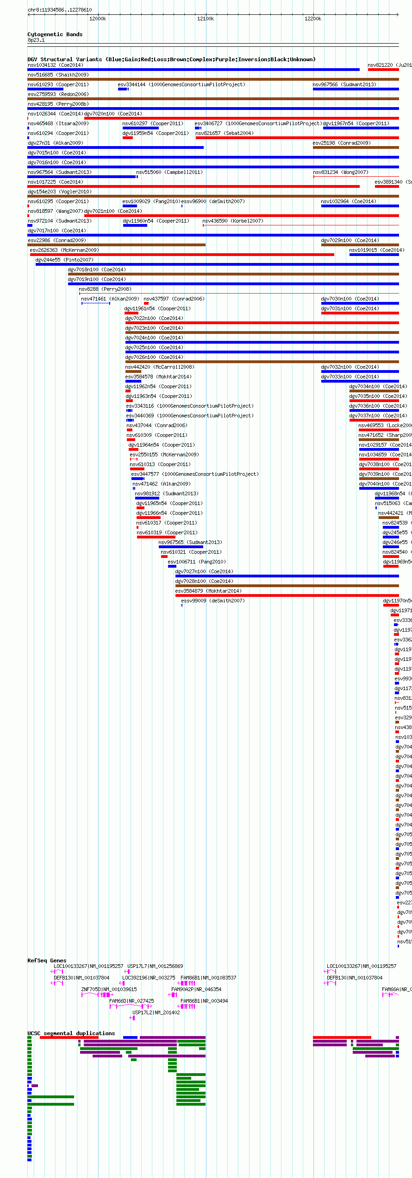Click FAM90A2P NR_046354 gene label
This screenshot has height=1178, width=412.
click(196, 989)
